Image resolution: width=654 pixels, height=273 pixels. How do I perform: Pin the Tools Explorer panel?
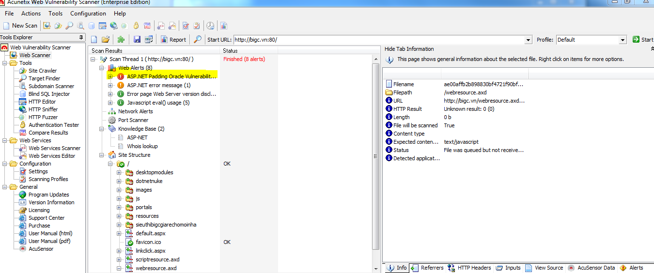[x=81, y=37]
